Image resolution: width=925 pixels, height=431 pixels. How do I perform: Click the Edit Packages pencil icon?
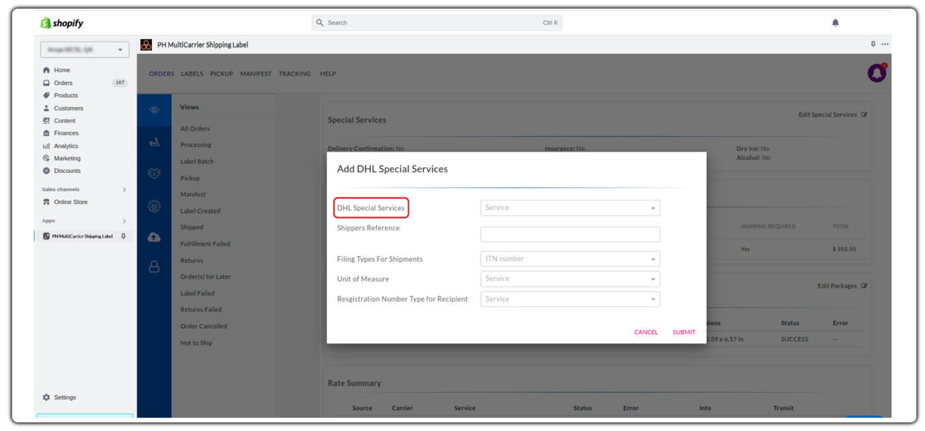(864, 286)
